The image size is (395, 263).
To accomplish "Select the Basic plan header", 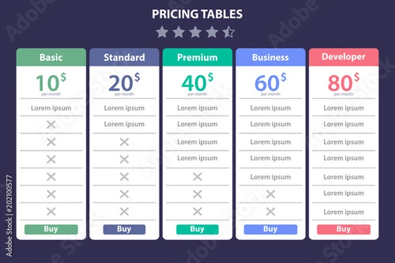I will [x=51, y=57].
